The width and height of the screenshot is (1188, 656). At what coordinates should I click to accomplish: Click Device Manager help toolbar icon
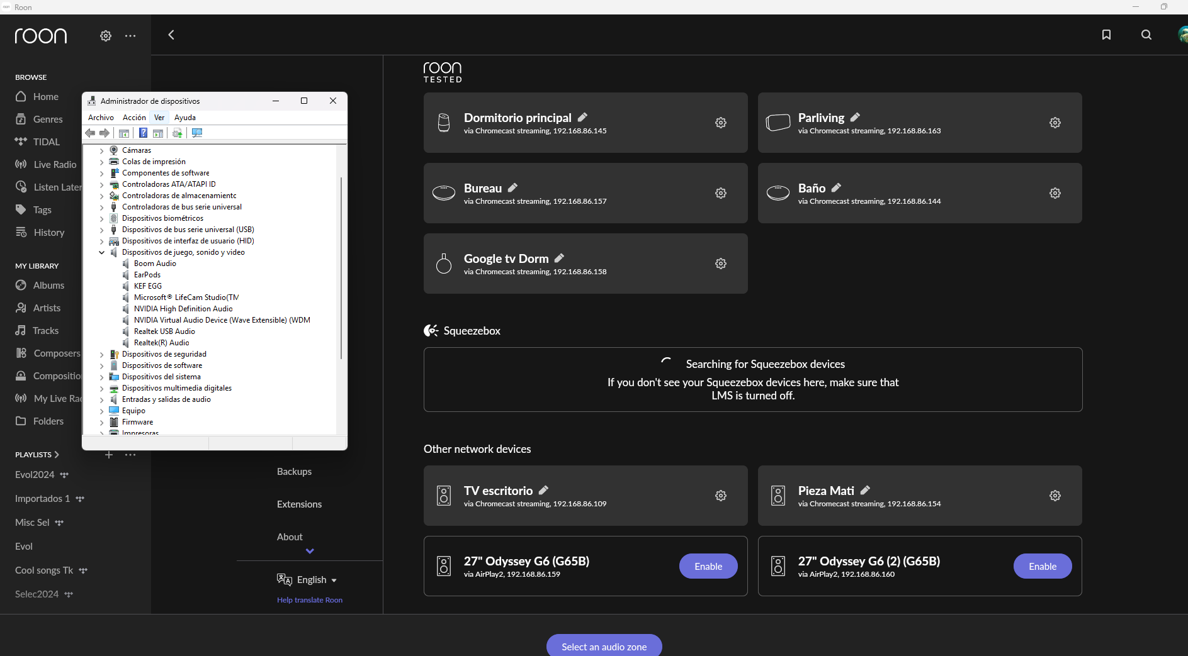pyautogui.click(x=143, y=133)
